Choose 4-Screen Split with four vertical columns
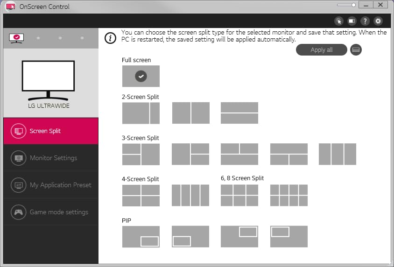This screenshot has width=394, height=267. 190,196
